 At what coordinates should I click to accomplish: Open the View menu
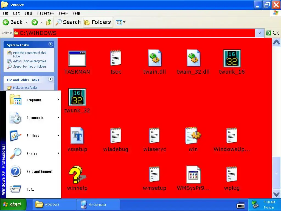coord(29,13)
